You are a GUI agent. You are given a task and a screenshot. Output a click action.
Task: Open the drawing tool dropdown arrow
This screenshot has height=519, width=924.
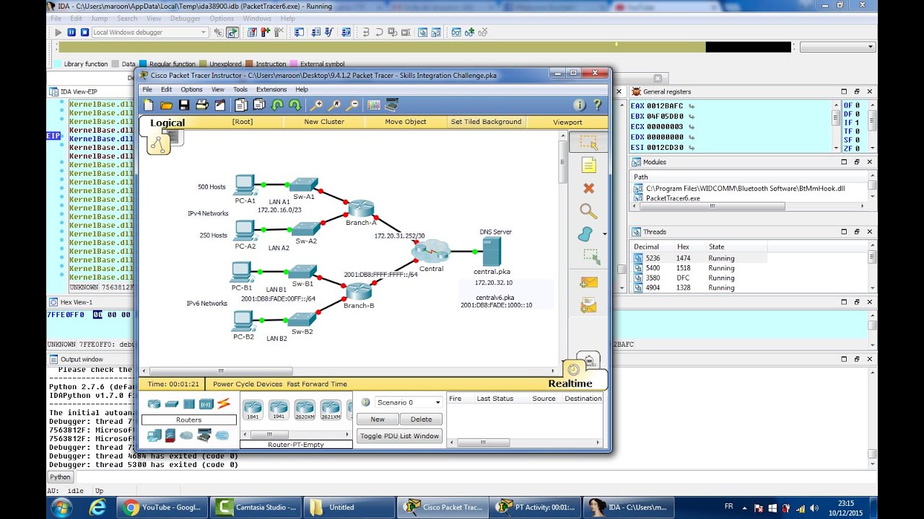pos(604,234)
